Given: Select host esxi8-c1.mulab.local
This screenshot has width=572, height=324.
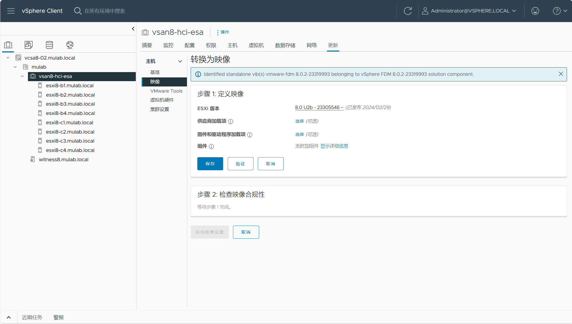Looking at the screenshot, I should pyautogui.click(x=70, y=122).
